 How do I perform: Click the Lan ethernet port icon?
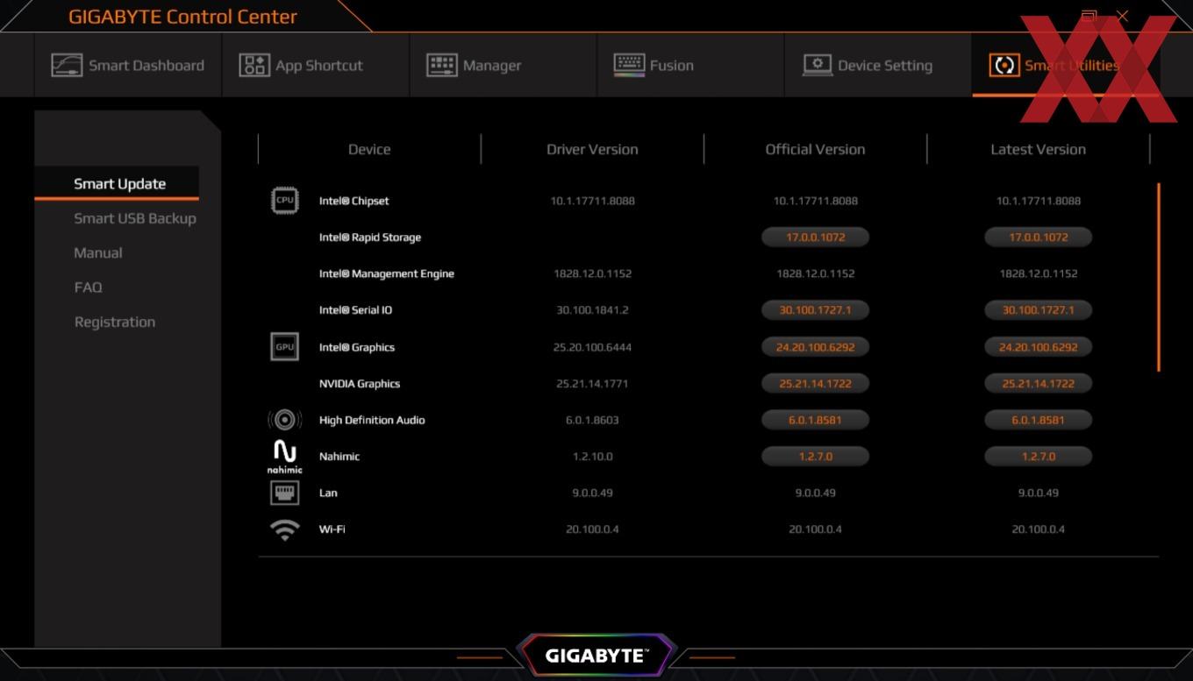(284, 493)
